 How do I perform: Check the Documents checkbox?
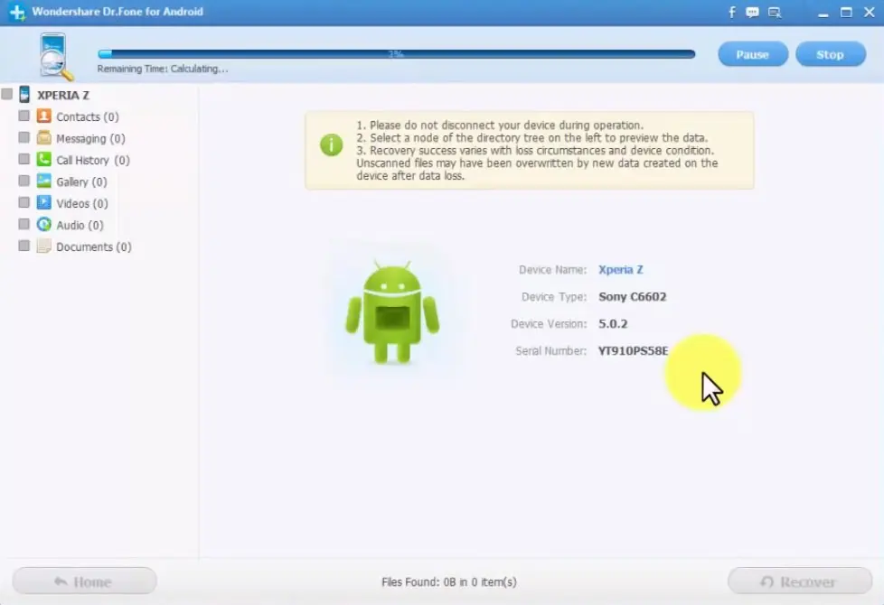24,246
